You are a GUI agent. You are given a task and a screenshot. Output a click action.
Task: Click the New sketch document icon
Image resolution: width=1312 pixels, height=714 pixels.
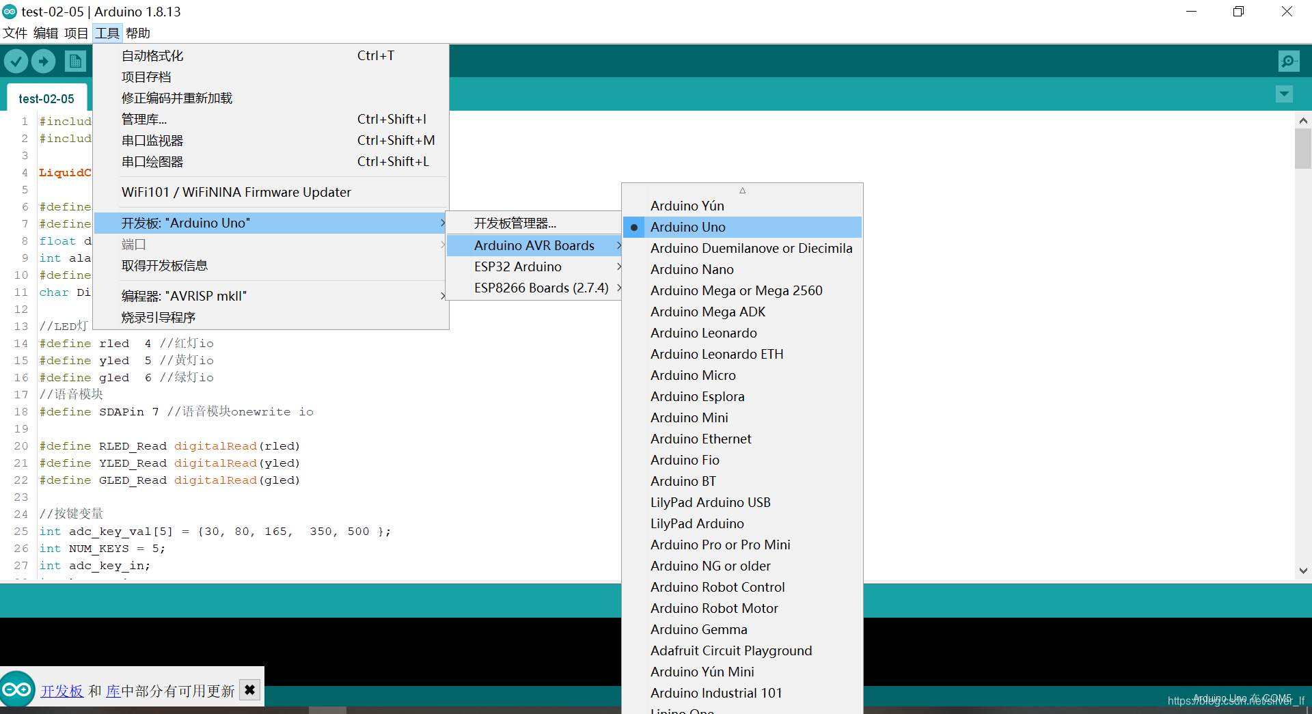pyautogui.click(x=75, y=61)
